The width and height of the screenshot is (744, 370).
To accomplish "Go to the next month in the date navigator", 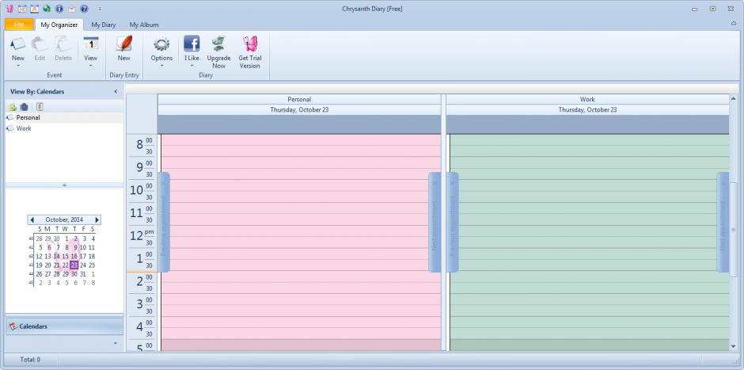I will [x=97, y=220].
